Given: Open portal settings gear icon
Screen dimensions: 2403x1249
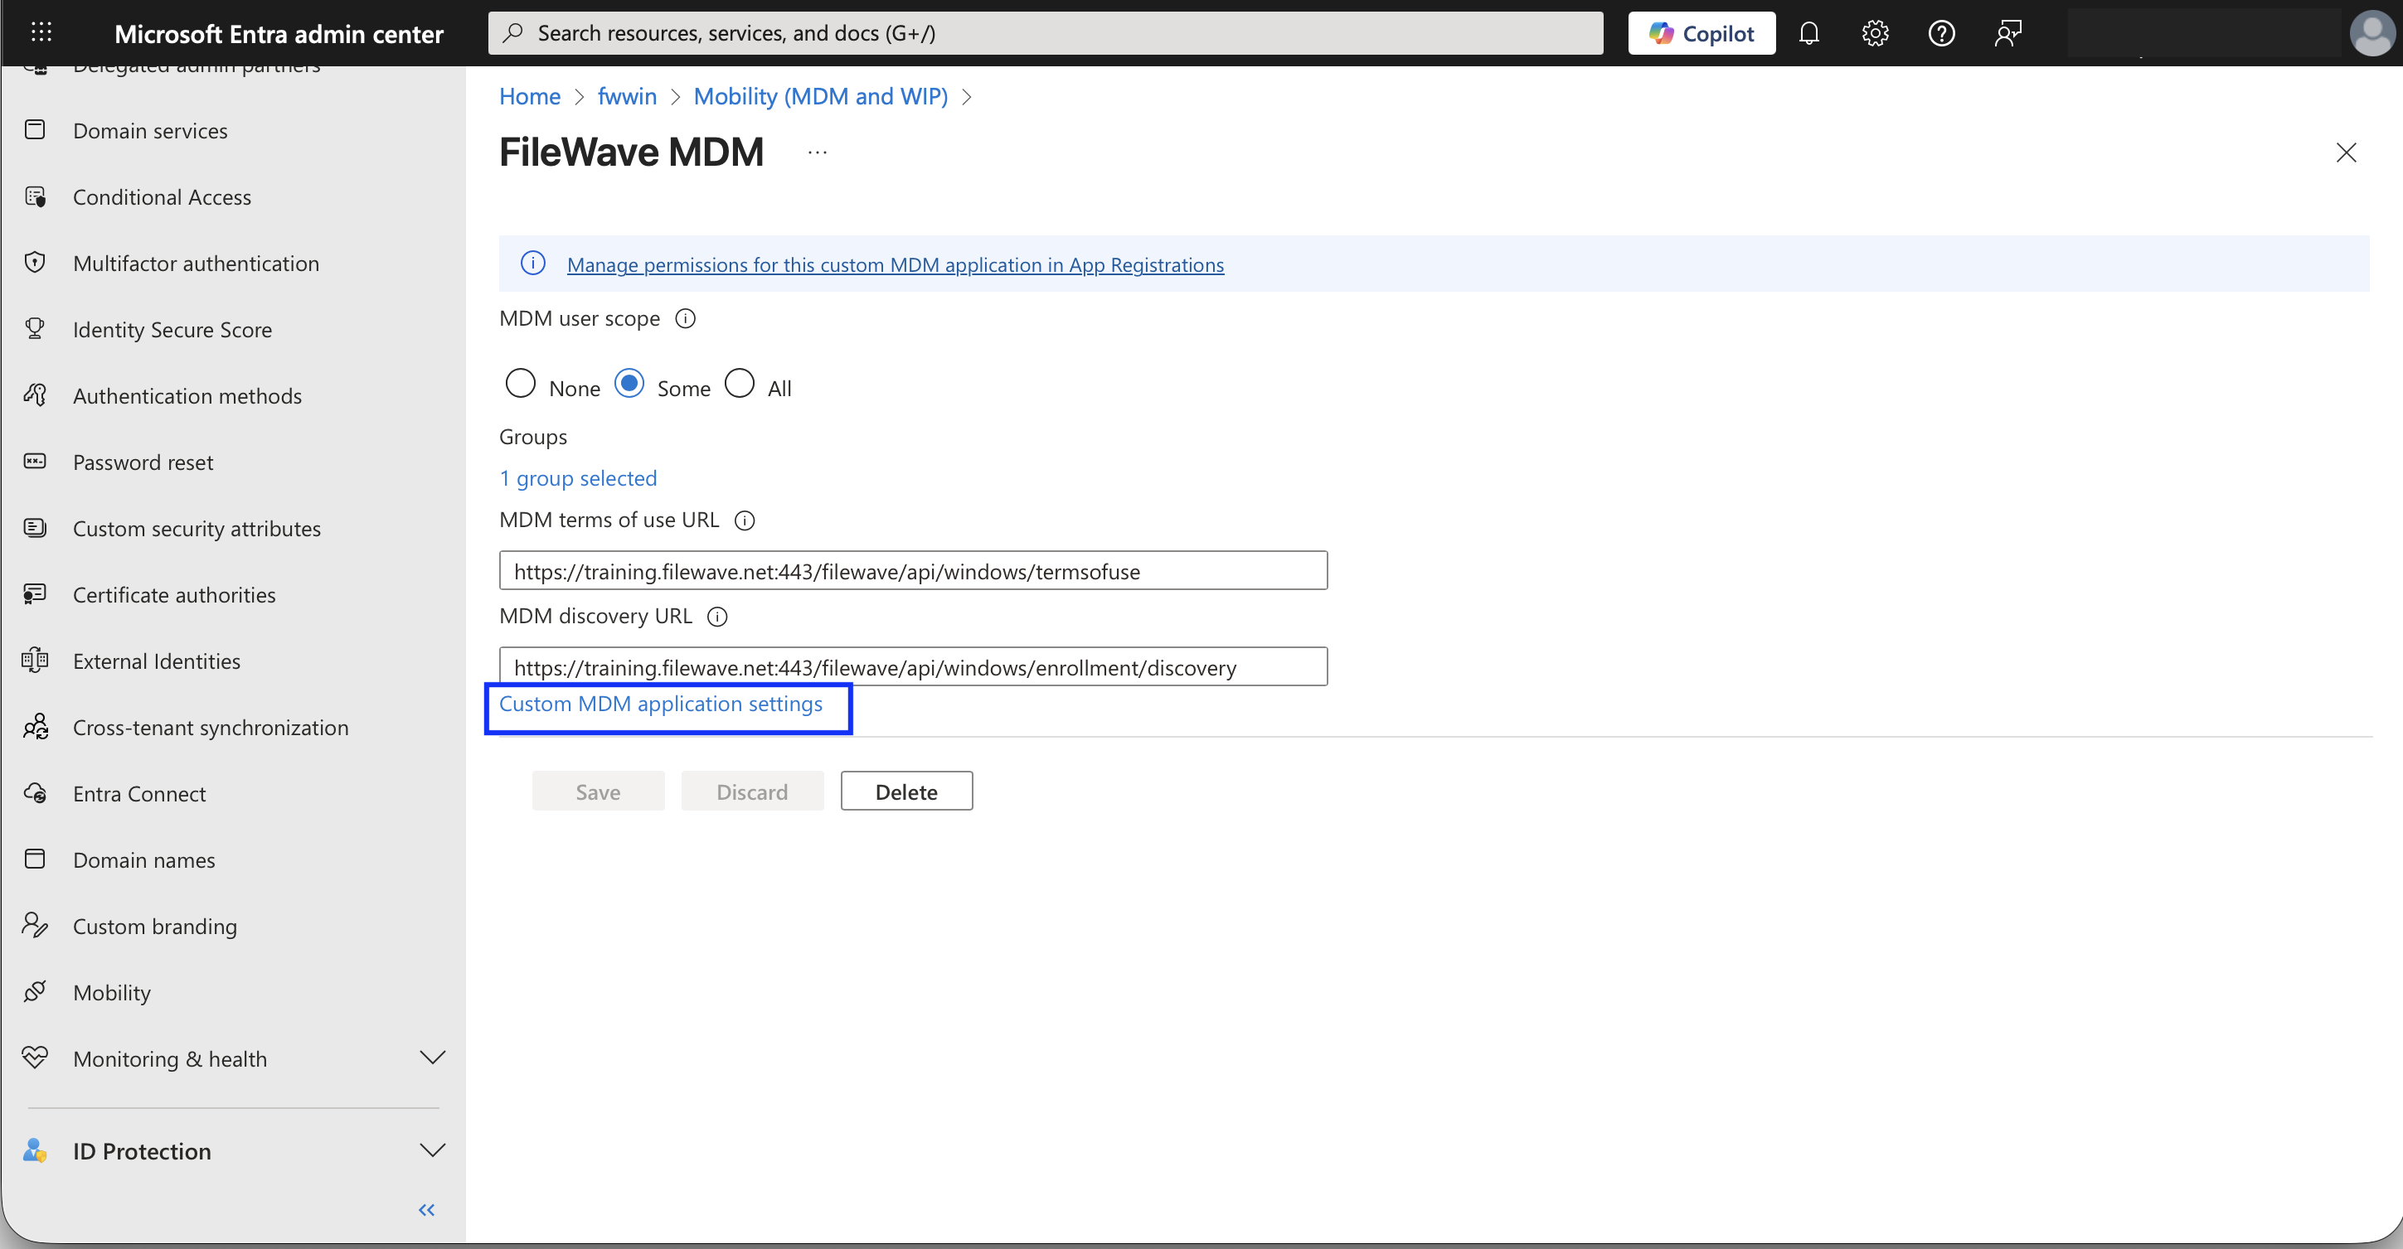Looking at the screenshot, I should (x=1875, y=33).
